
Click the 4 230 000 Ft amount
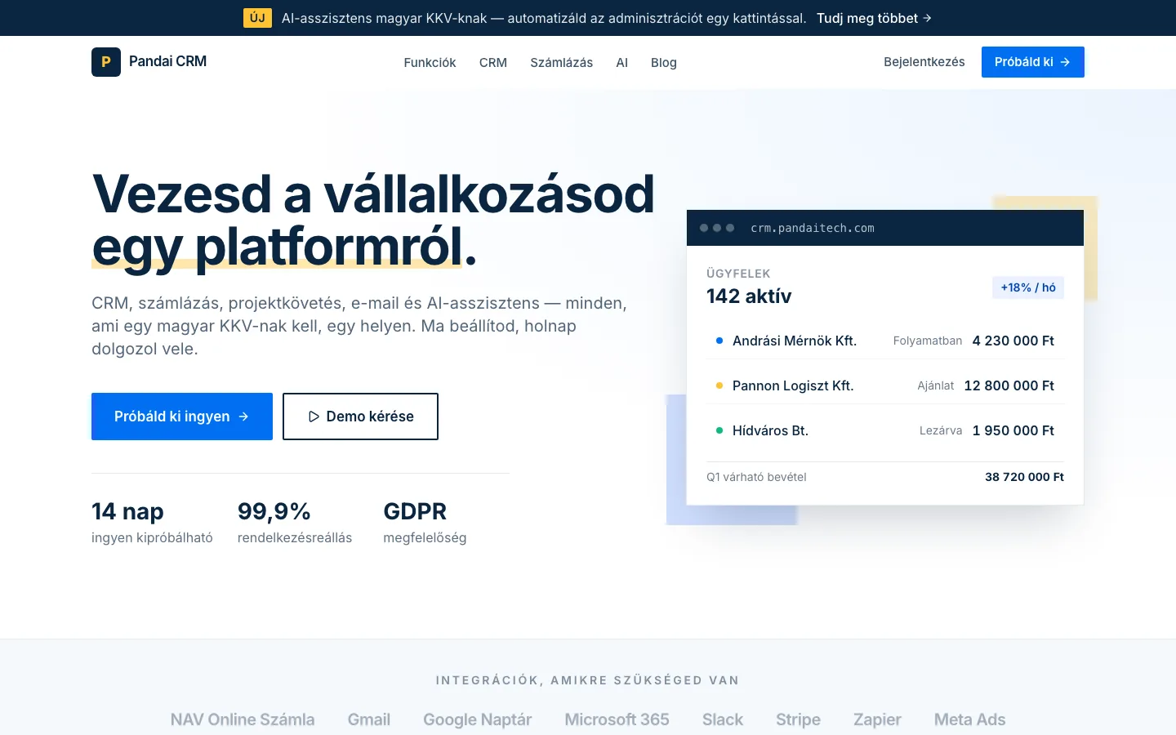[1013, 341]
